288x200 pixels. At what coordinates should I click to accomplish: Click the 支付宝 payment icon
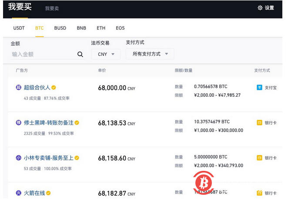(259, 88)
